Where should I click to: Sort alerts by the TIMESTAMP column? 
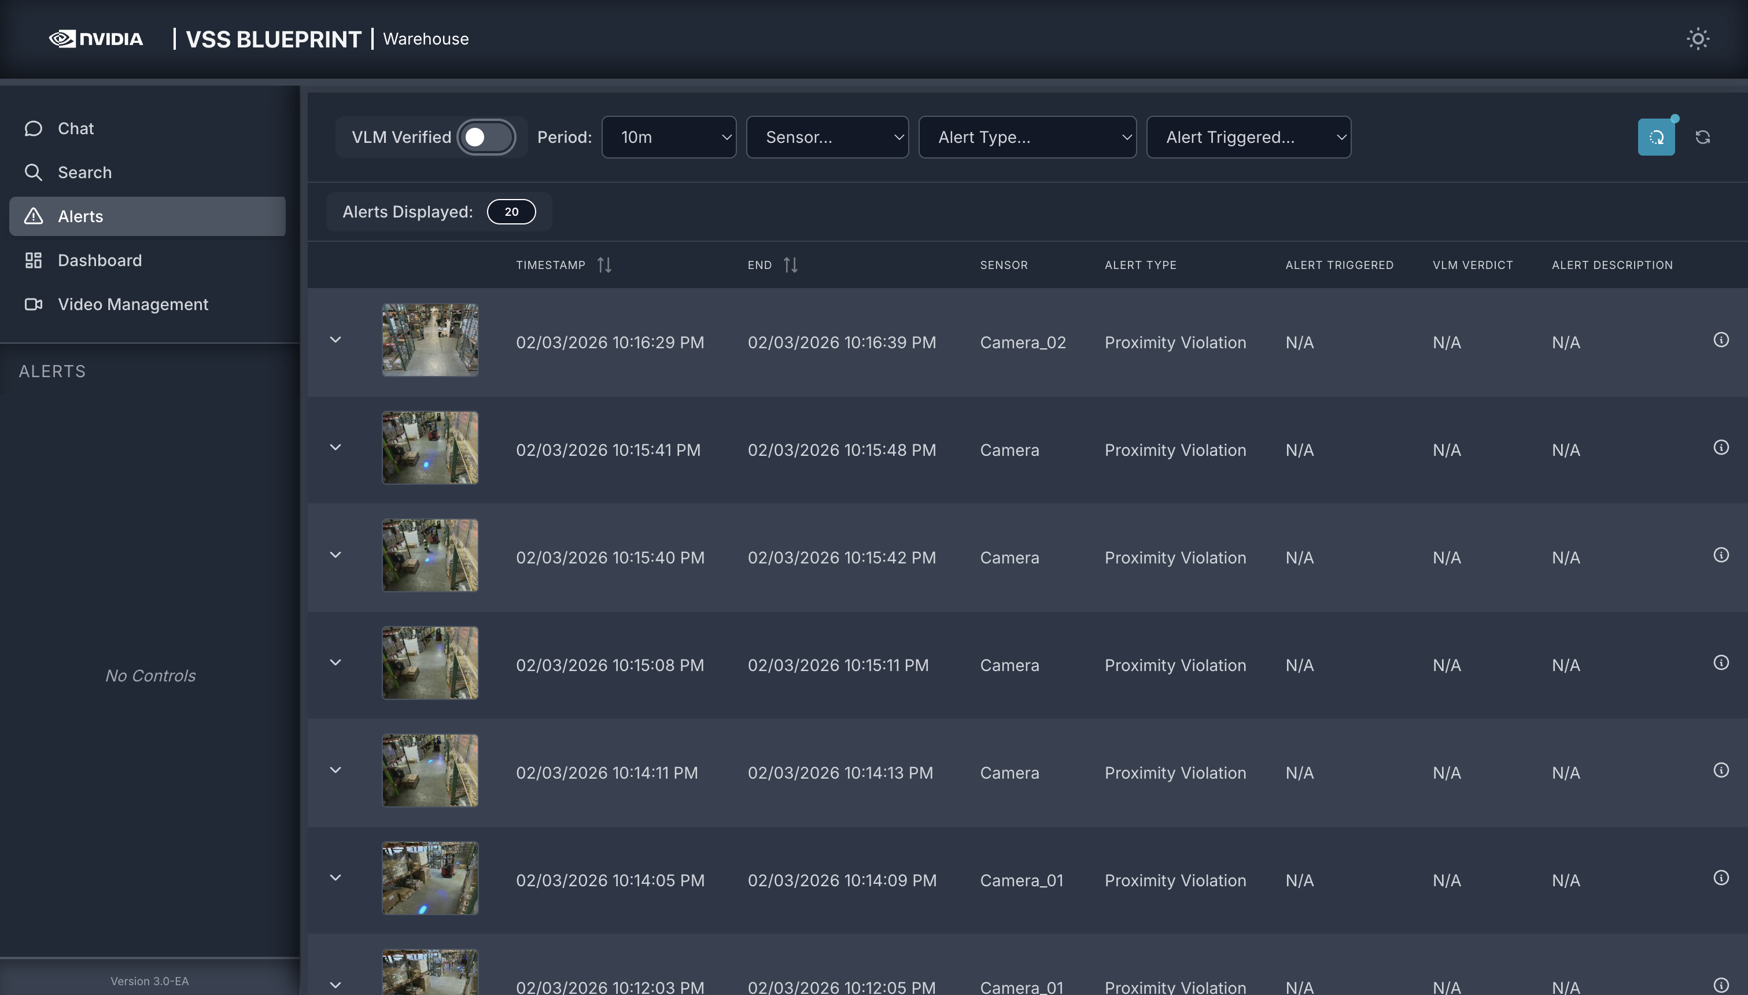pos(604,264)
